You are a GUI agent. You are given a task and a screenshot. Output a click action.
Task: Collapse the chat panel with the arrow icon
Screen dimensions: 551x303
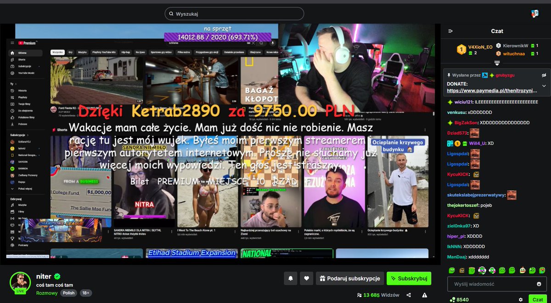[450, 31]
